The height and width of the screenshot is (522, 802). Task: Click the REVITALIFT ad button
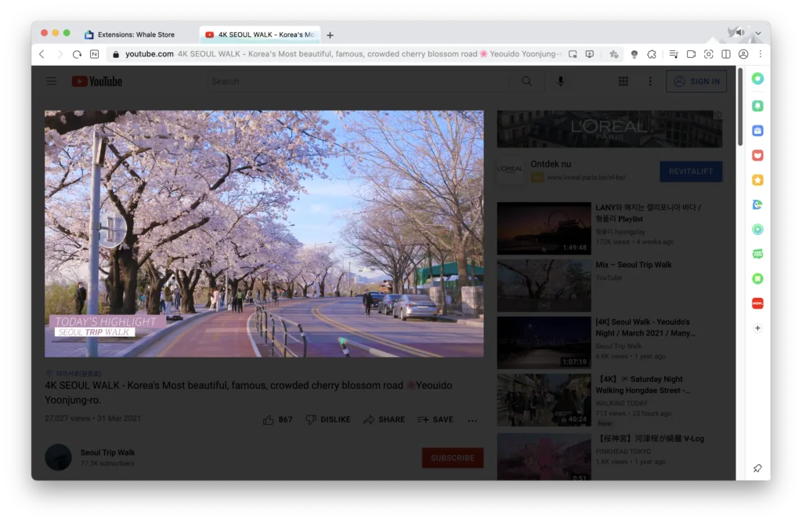(x=691, y=172)
